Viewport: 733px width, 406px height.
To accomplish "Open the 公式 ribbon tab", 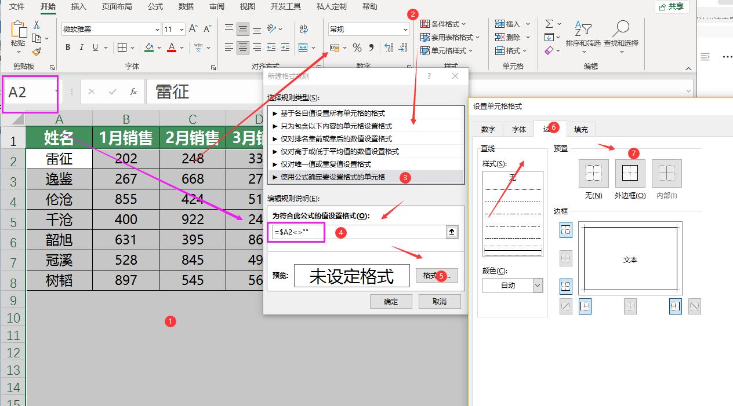I will pyautogui.click(x=155, y=6).
